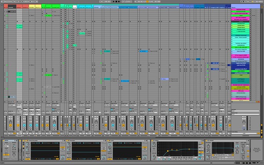Switch to Session View selector icon
264x165 pixels.
click(262, 7)
